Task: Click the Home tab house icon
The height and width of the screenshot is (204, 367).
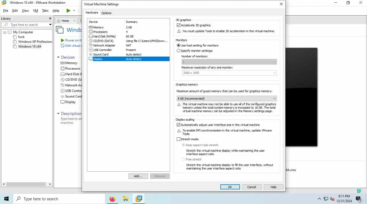Action: (58, 21)
